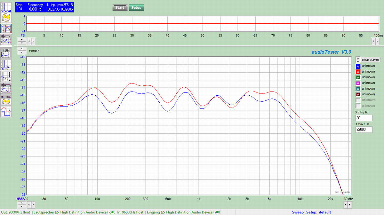
Task: Click the clear curves button
Action: pos(370,60)
